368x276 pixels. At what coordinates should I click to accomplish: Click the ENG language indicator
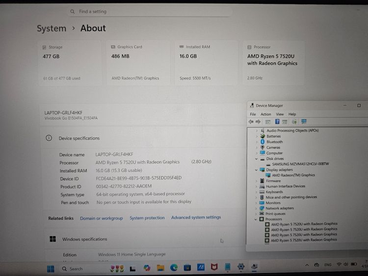tap(328, 265)
